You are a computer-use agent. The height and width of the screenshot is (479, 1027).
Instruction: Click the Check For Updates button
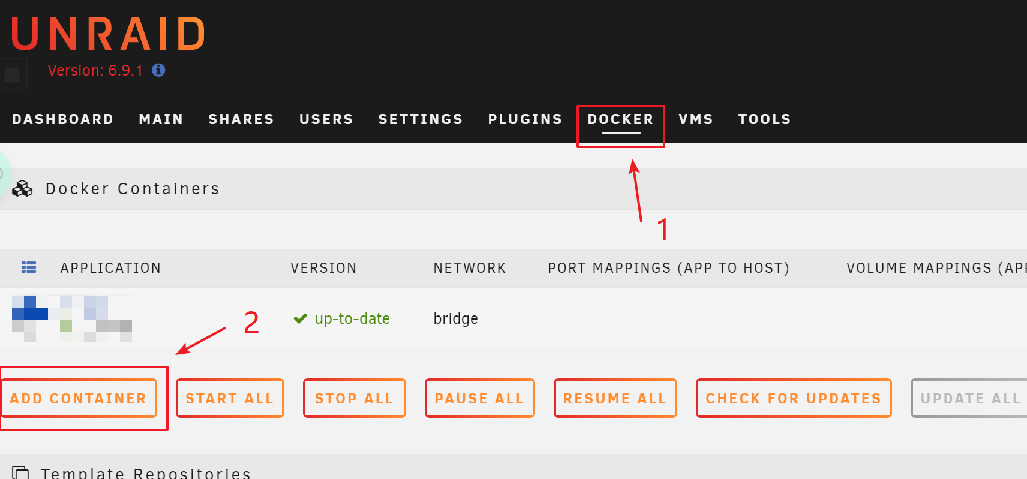coord(794,398)
